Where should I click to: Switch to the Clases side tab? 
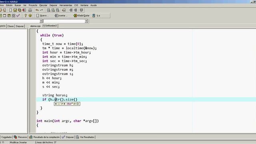11,26
